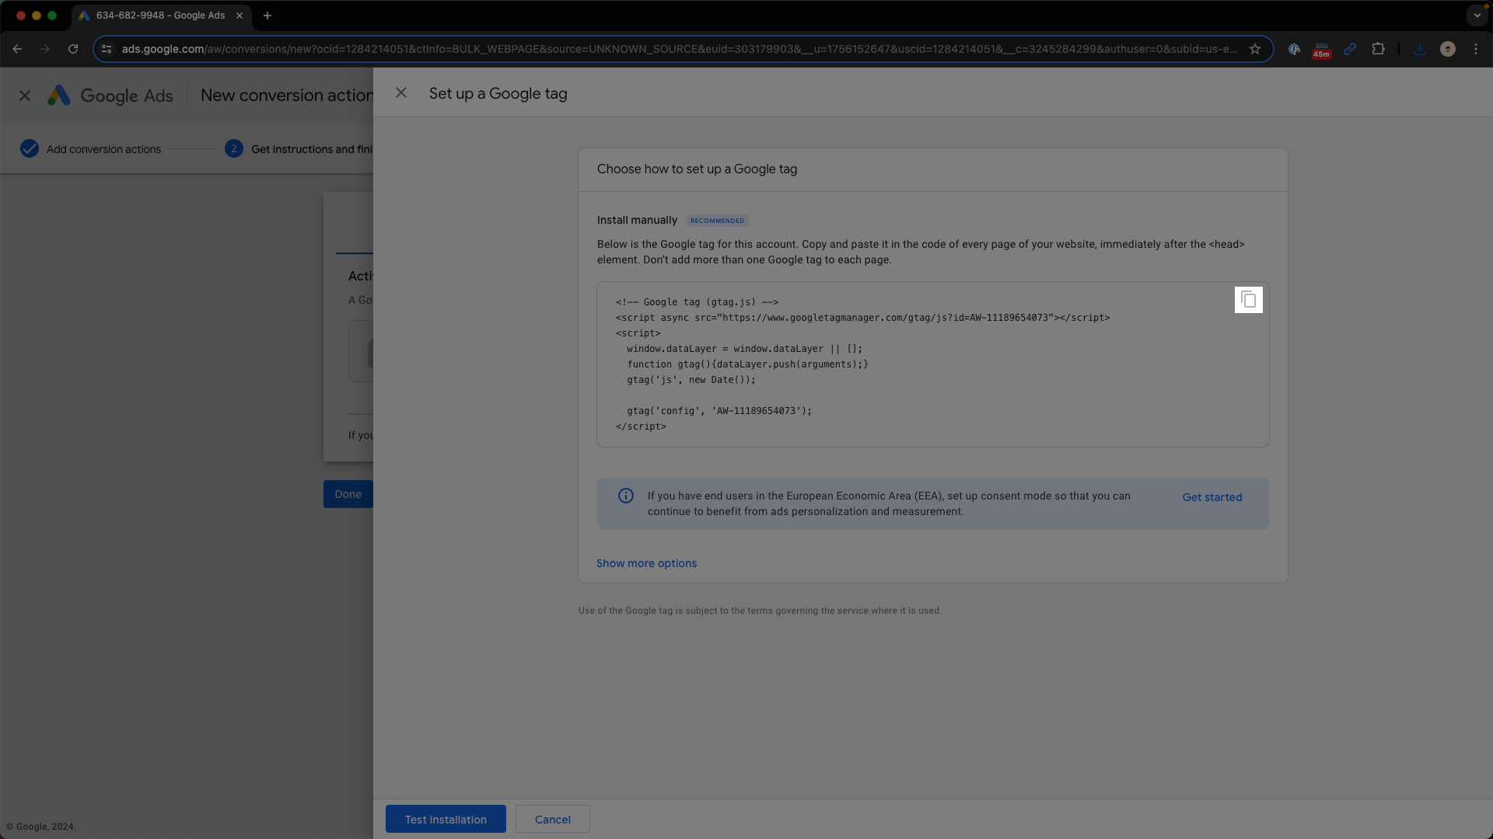1493x839 pixels.
Task: Open the tab search dropdown
Action: click(1477, 16)
